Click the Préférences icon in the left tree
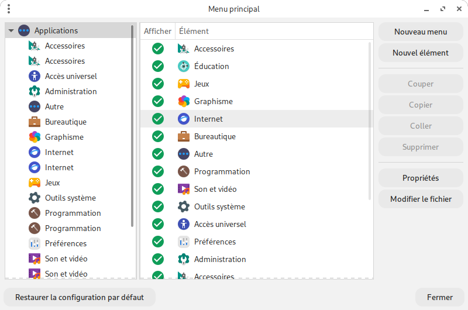Viewport: 468px width, 310px height. [35, 243]
